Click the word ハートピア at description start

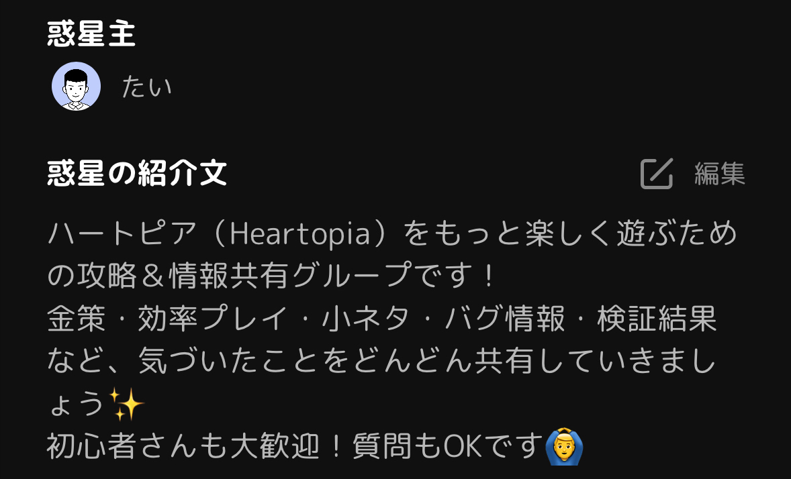point(122,234)
